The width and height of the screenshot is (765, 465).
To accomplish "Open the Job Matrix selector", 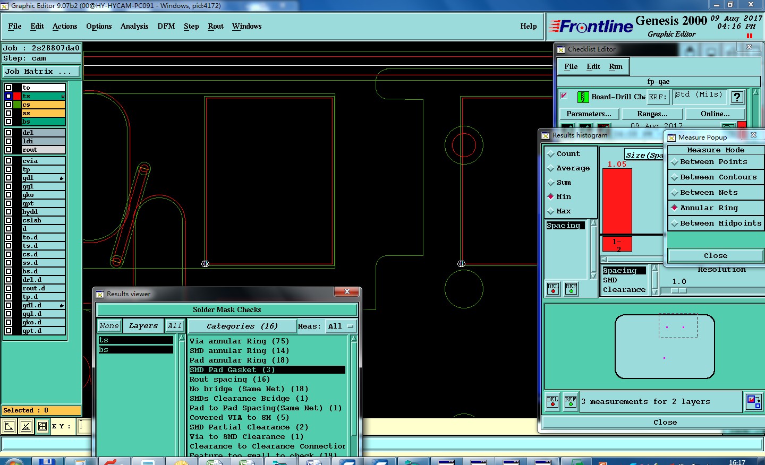I will tap(41, 72).
